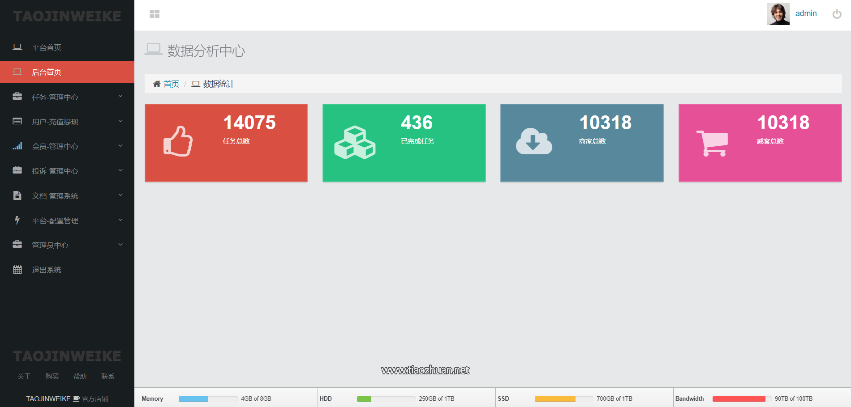
Task: Click the cubes icon on green card
Action: pyautogui.click(x=355, y=143)
